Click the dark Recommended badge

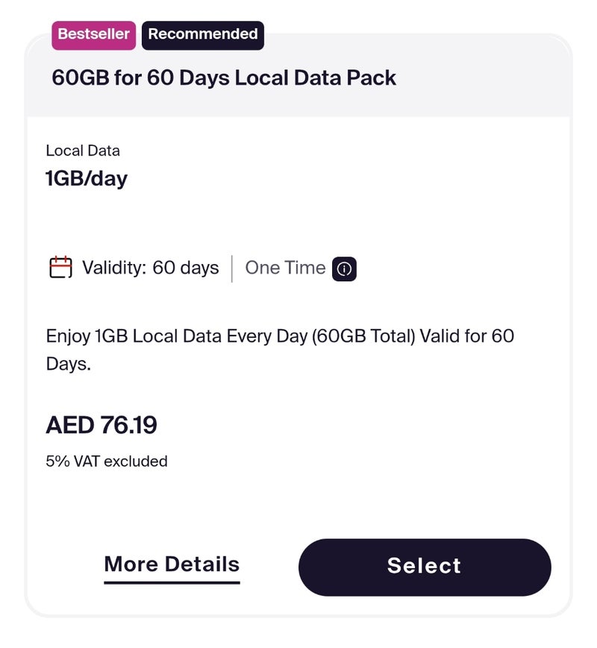(x=202, y=34)
